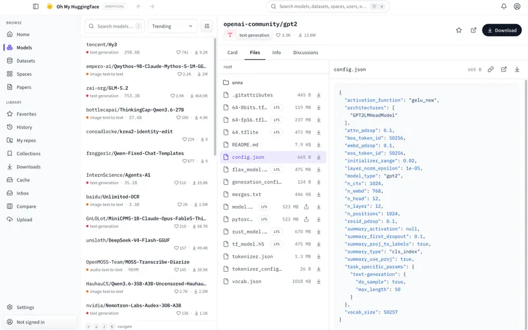Open My repos in the sidebar
The width and height of the screenshot is (528, 330).
coord(40,141)
